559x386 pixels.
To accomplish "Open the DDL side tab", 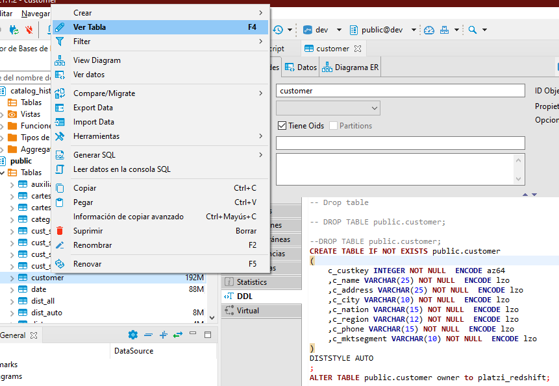I will coord(261,296).
